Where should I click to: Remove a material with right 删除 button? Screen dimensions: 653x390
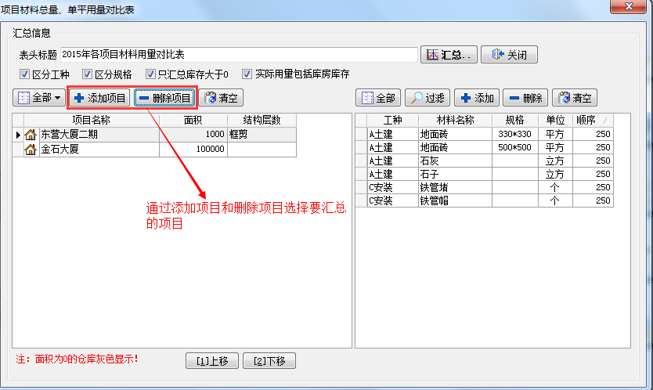coord(525,98)
